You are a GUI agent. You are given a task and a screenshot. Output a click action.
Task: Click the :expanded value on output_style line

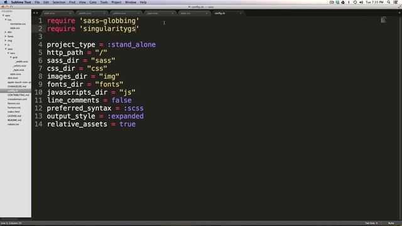pyautogui.click(x=126, y=116)
